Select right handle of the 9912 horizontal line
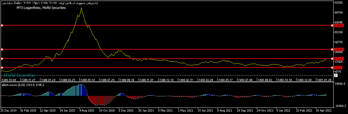Image resolution: width=348 pixels, height=114 pixels. 332,67
